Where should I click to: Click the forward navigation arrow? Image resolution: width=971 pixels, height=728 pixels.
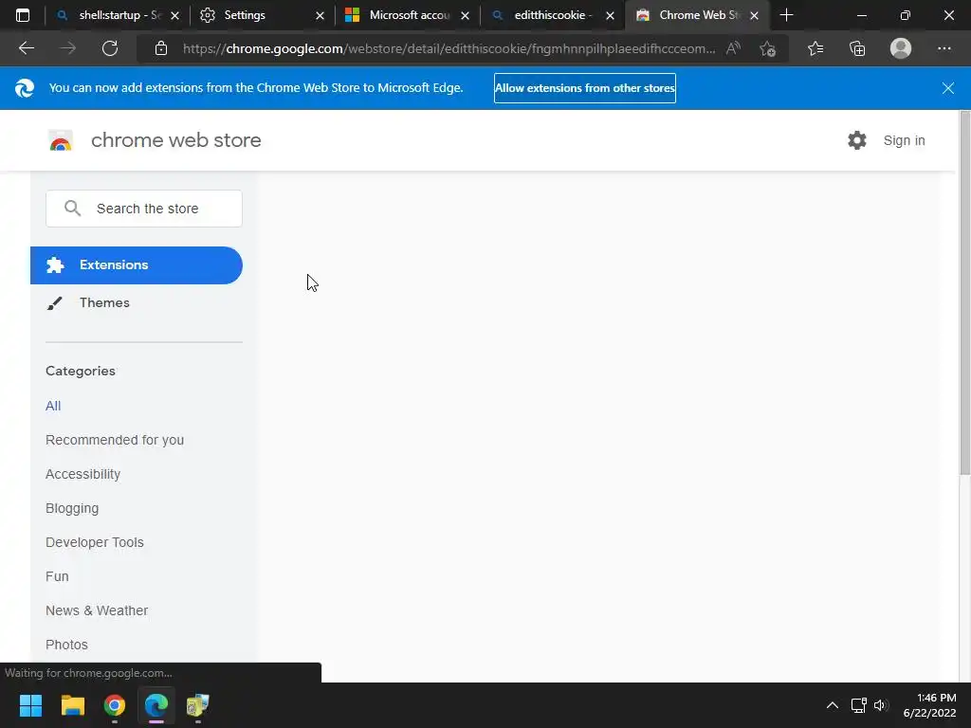tap(68, 48)
